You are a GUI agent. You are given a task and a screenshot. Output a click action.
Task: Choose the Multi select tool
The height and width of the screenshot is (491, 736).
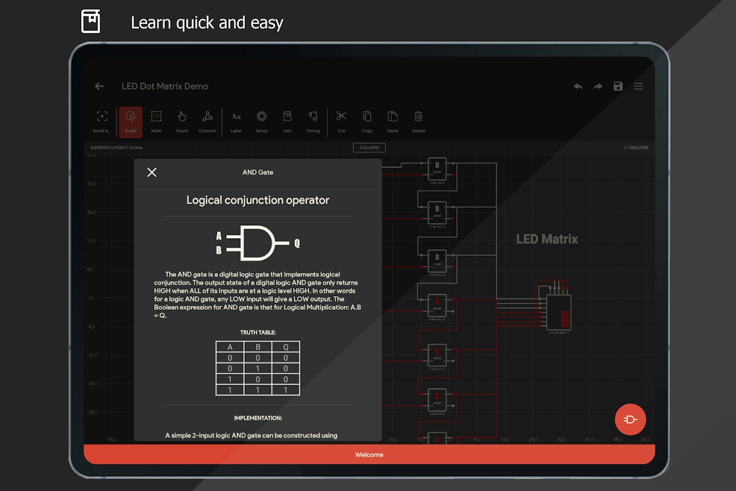(156, 121)
